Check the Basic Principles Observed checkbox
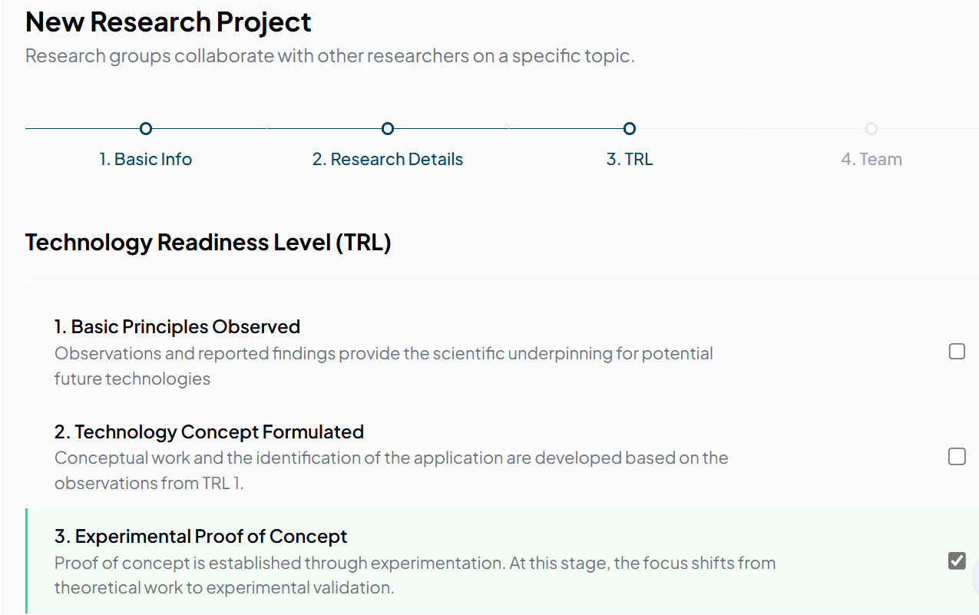 click(x=957, y=352)
